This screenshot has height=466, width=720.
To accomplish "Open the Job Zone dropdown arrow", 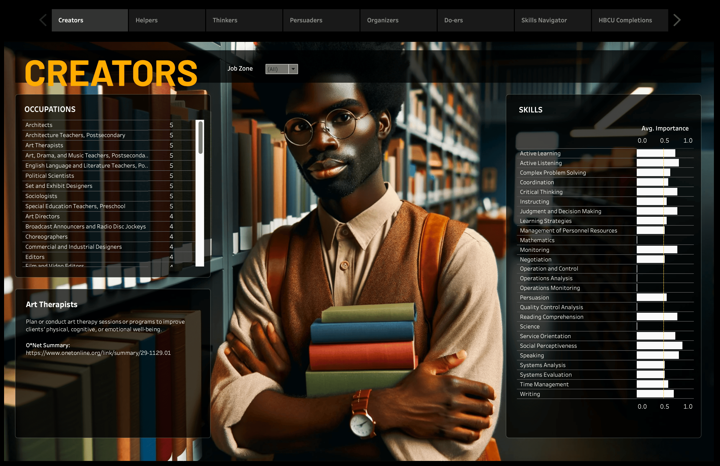I will click(293, 69).
